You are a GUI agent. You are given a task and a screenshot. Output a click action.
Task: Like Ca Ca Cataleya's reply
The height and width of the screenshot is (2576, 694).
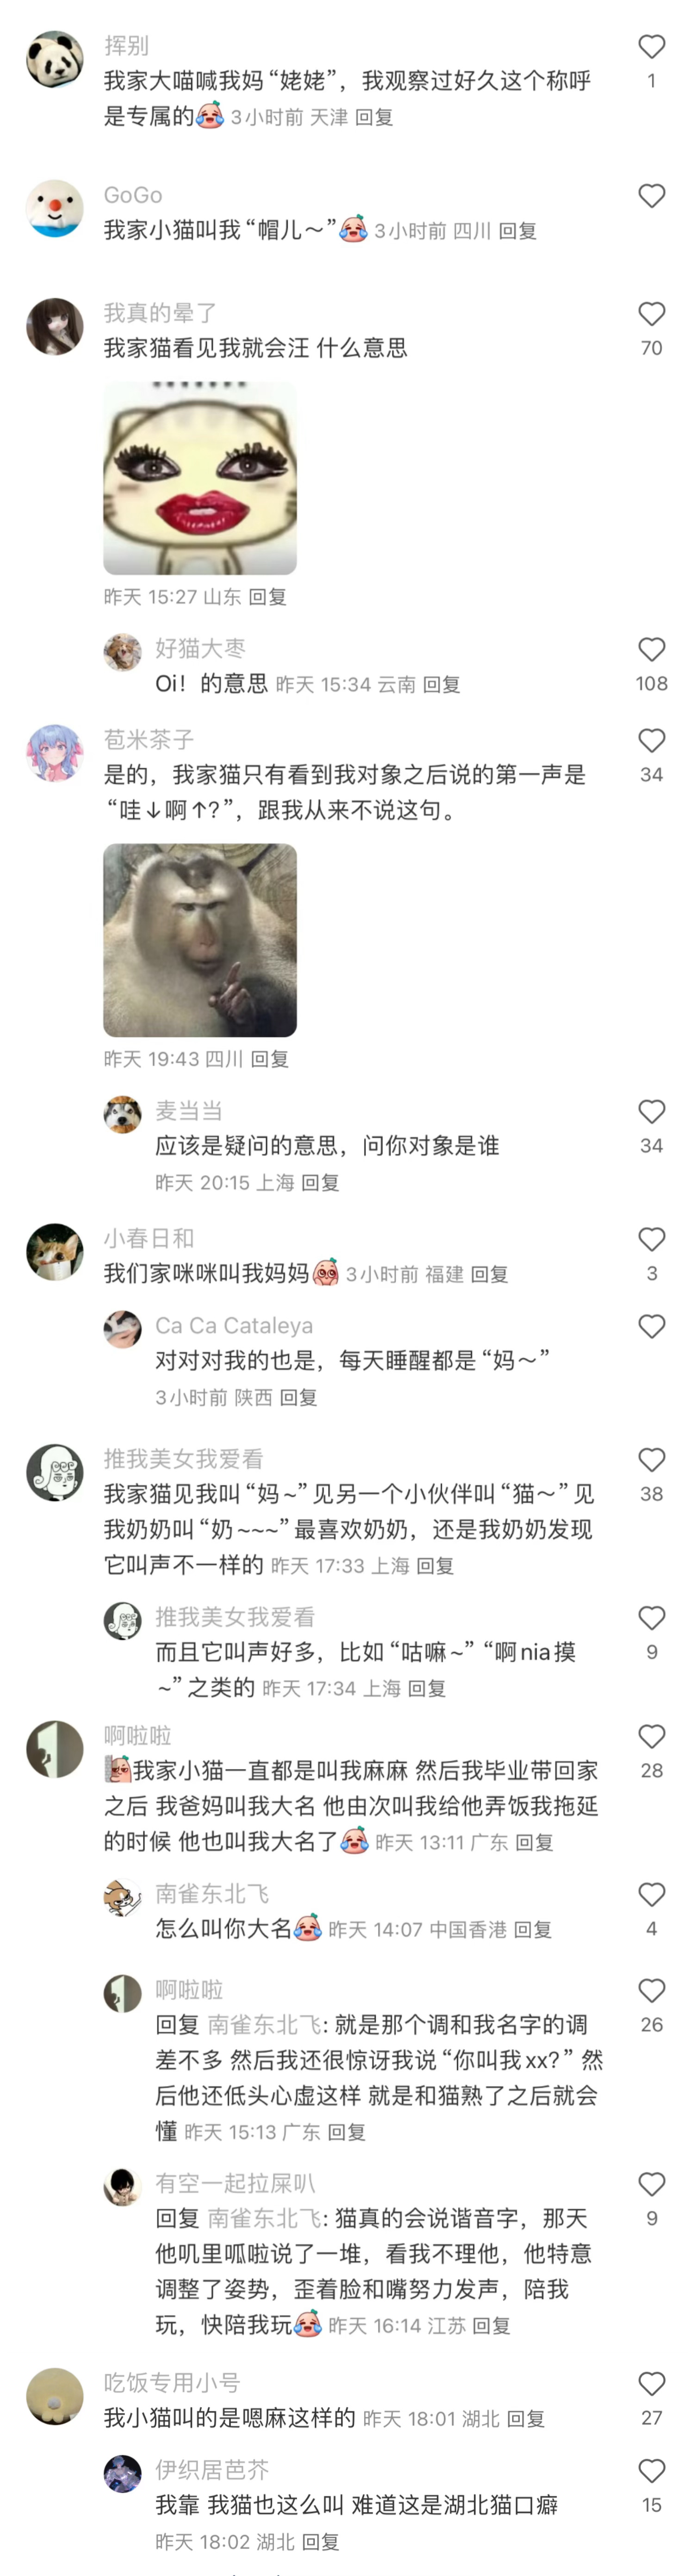click(x=651, y=1327)
